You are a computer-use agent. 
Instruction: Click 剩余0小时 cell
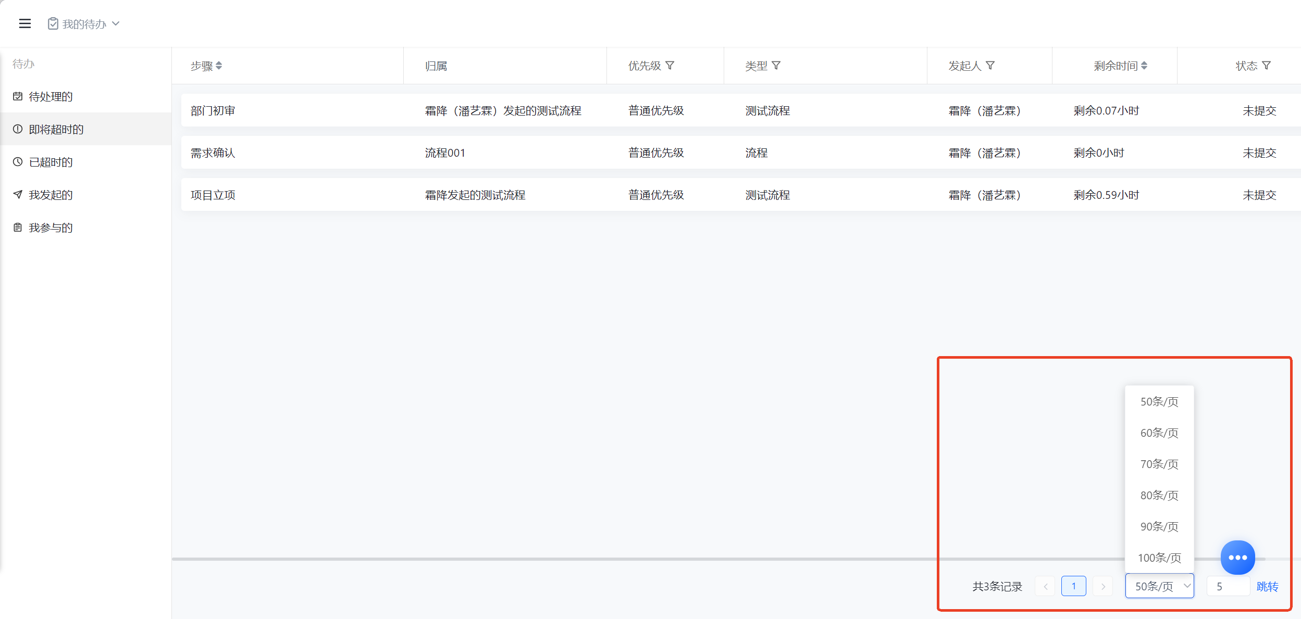[1099, 153]
